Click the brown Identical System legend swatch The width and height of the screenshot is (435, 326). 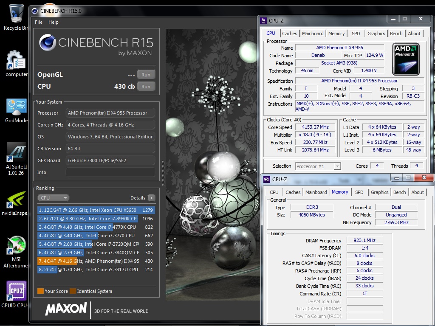pos(73,291)
